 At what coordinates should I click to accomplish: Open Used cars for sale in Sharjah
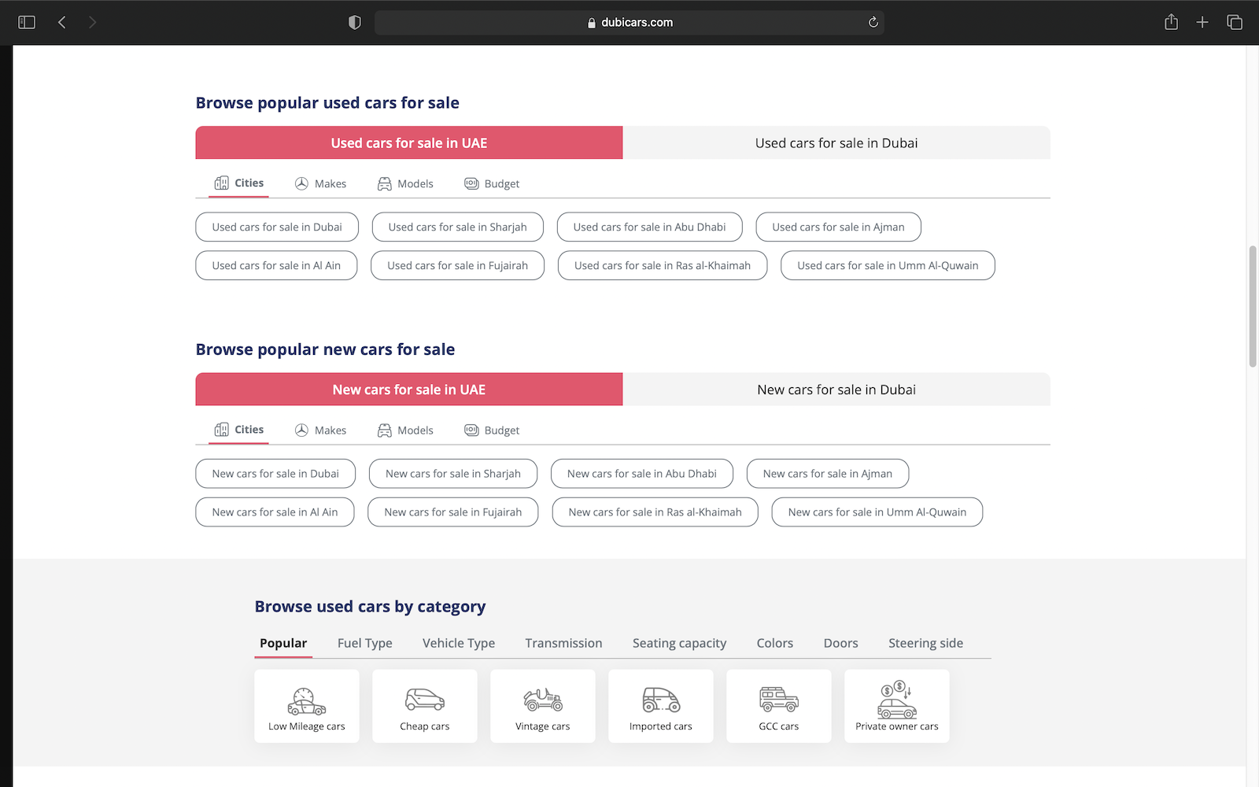[457, 227]
